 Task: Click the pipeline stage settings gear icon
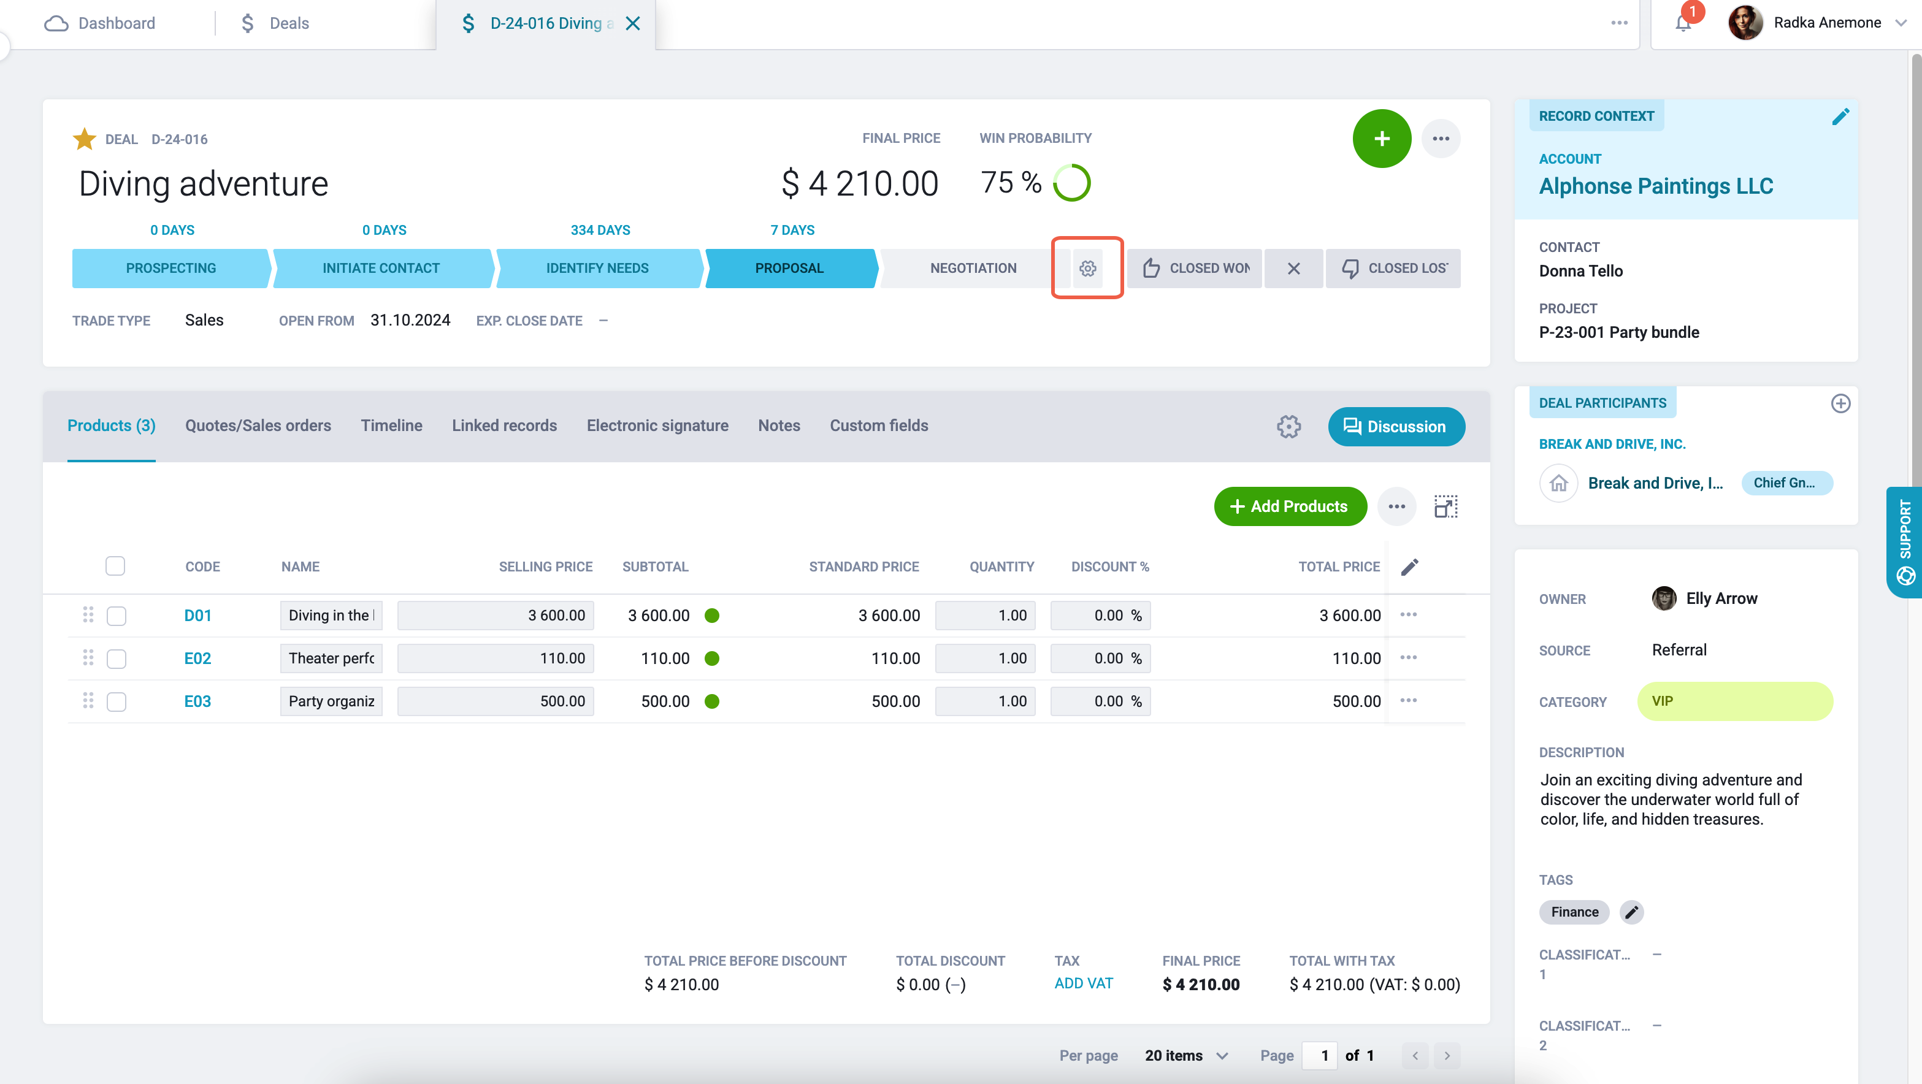pos(1087,268)
